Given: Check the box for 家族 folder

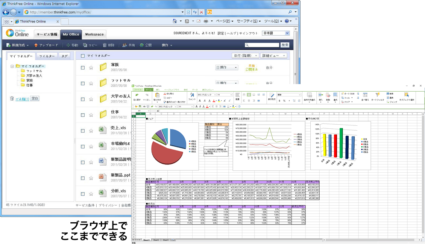Looking at the screenshot, I should [83, 68].
